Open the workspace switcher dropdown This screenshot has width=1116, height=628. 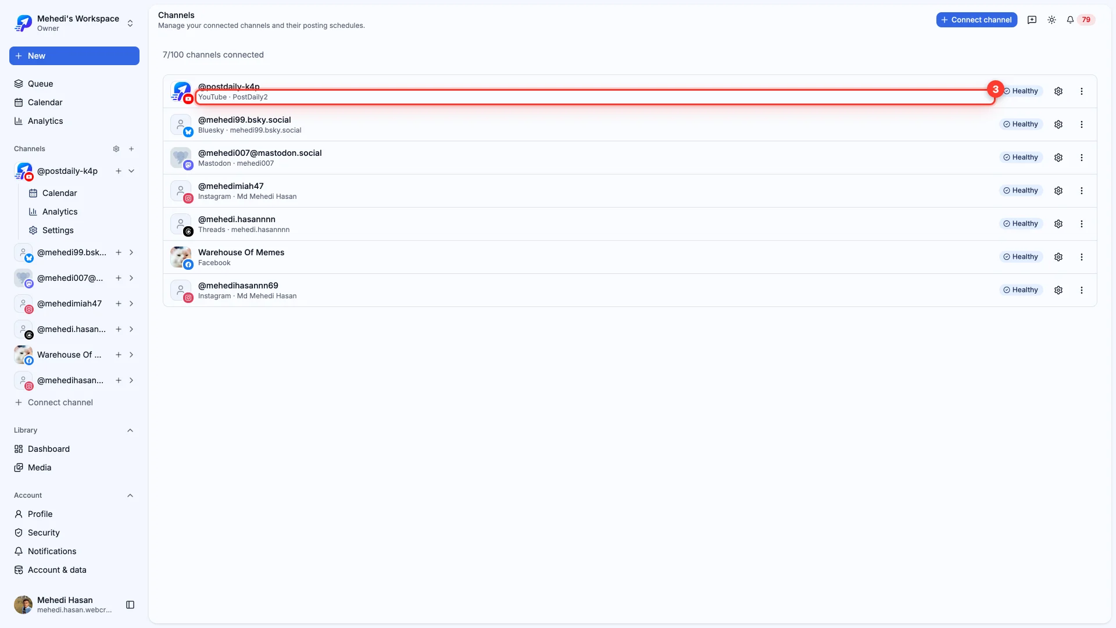[x=74, y=23]
